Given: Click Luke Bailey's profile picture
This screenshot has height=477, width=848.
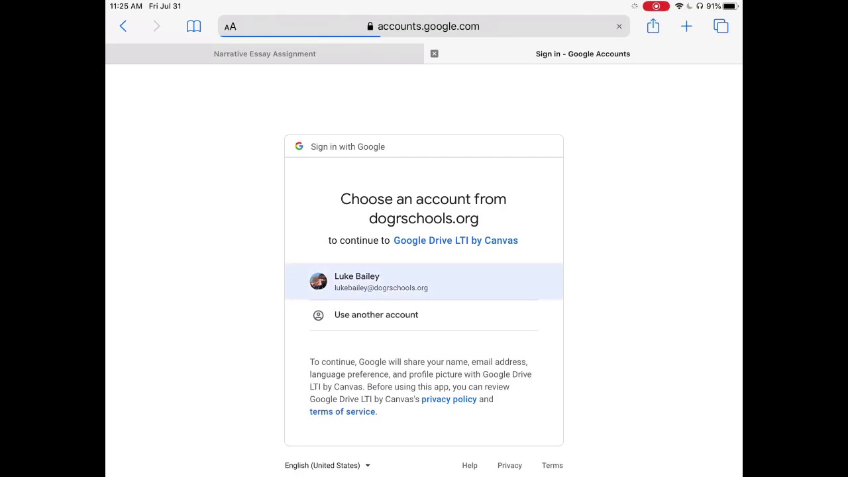Looking at the screenshot, I should (318, 282).
